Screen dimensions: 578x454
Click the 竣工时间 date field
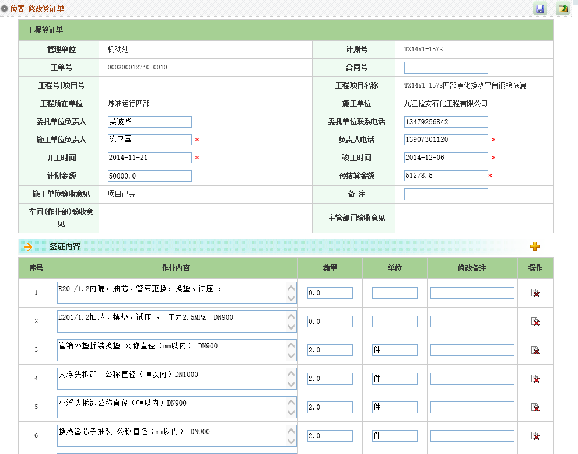446,158
